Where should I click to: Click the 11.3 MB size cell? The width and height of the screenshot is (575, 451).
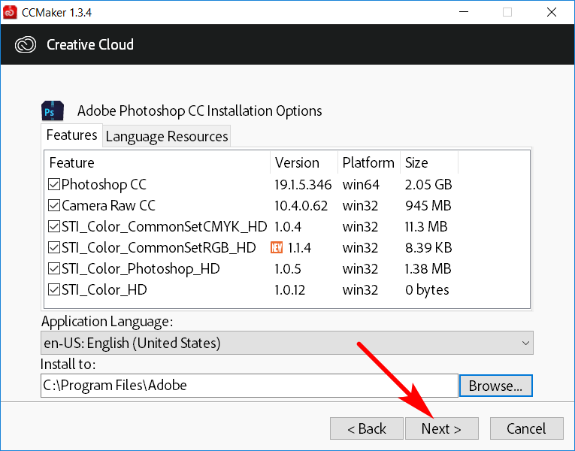click(x=426, y=226)
